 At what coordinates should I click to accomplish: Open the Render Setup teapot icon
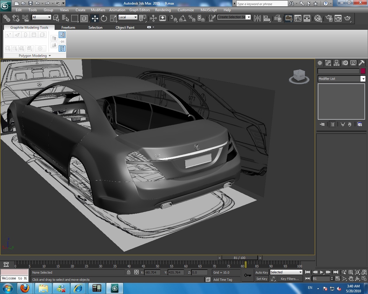329,18
